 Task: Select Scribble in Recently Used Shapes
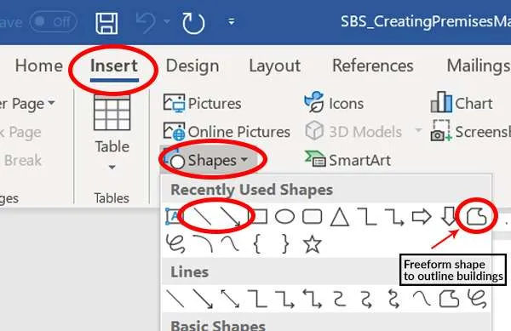175,244
